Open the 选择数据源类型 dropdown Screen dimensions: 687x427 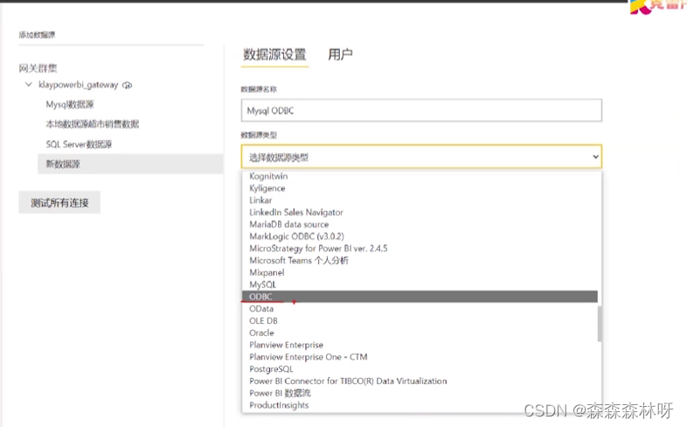click(421, 157)
